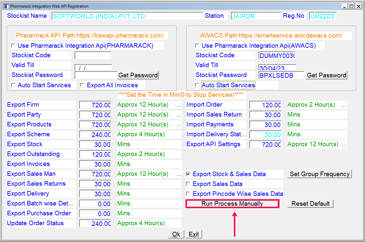Open Set Group Frequency
The height and width of the screenshot is (242, 365).
coord(320,174)
